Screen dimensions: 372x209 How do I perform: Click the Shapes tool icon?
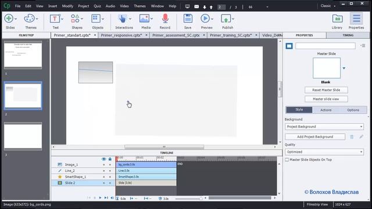coord(75,19)
